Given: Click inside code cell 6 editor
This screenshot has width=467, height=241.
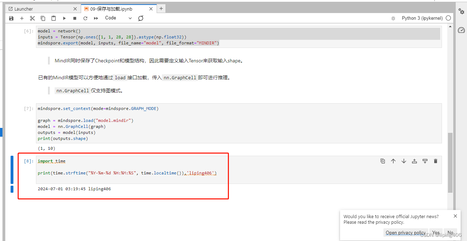Looking at the screenshot, I should [x=239, y=37].
